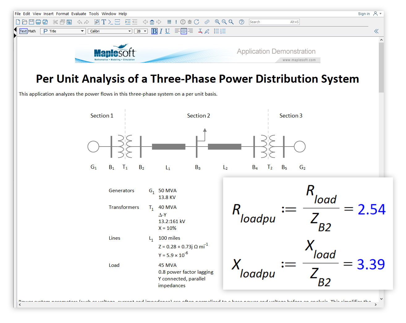Click the zoom in magnifier icon
Screen dimensions: 406x323
[x=218, y=22]
